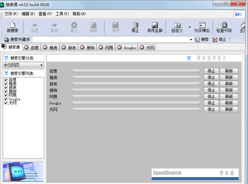Click the red-X 停止 in keyword bar
The height and width of the screenshot is (184, 248).
[x=219, y=40]
